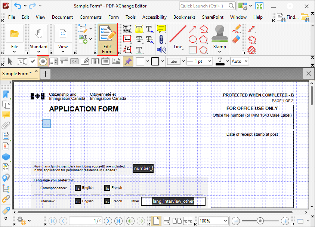Screen dimensions: 315x227
Task: Click the page number input field
Action: pos(86,221)
